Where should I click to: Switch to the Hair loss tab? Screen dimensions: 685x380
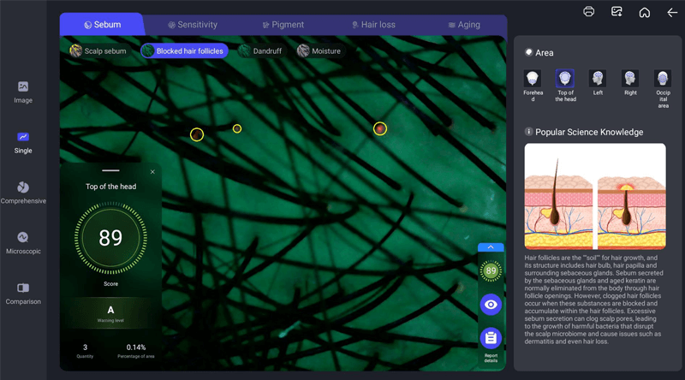(x=373, y=25)
